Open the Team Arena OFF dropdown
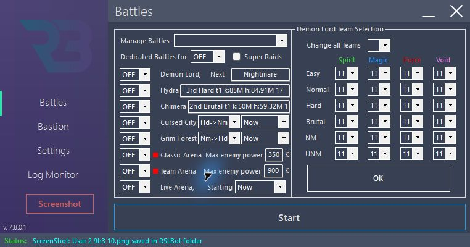Image resolution: width=470 pixels, height=247 pixels. [x=135, y=171]
